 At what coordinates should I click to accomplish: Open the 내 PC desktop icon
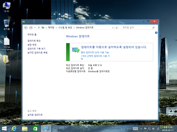click(7, 7)
